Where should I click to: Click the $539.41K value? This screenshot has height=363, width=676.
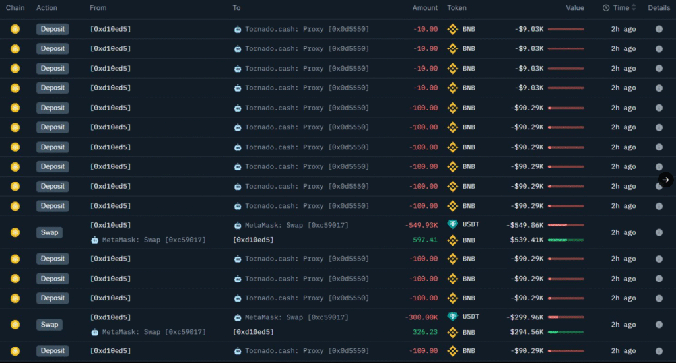(527, 240)
